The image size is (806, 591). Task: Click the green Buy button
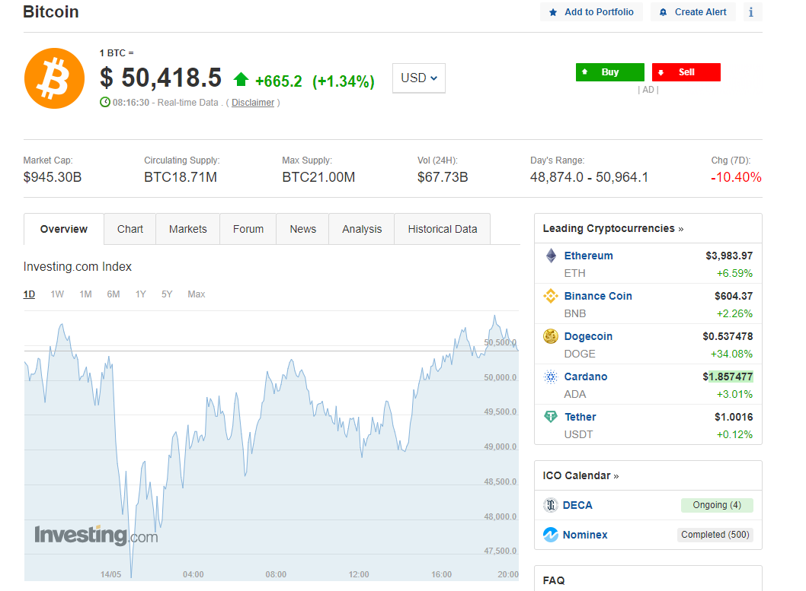610,72
